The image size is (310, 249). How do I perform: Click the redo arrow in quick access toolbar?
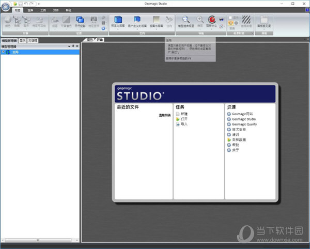click(31, 4)
